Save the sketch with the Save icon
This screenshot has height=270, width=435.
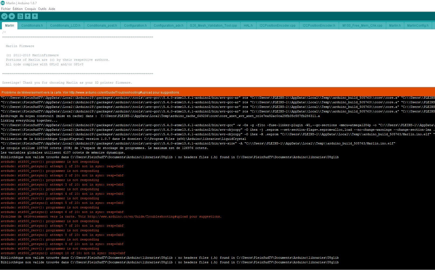pos(35,16)
